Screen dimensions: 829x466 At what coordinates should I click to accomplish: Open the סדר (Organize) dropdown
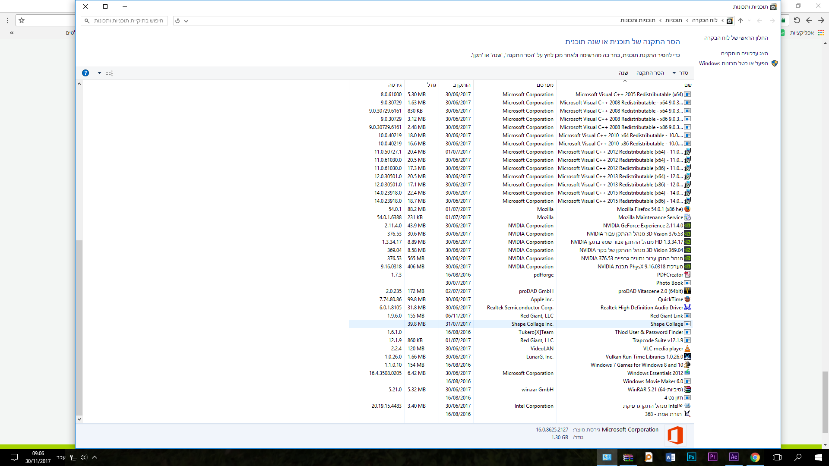coord(680,73)
